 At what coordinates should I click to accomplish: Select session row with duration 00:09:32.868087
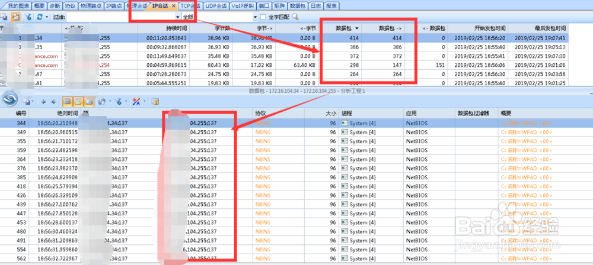(x=285, y=47)
